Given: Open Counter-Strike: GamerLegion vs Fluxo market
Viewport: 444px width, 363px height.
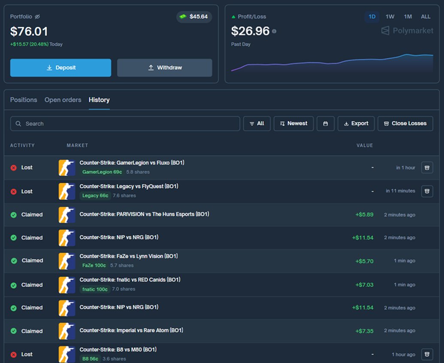Looking at the screenshot, I should pyautogui.click(x=132, y=163).
